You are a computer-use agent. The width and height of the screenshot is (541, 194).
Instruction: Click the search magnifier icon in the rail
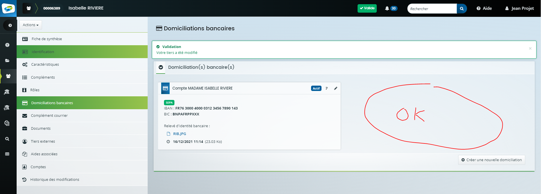7,139
